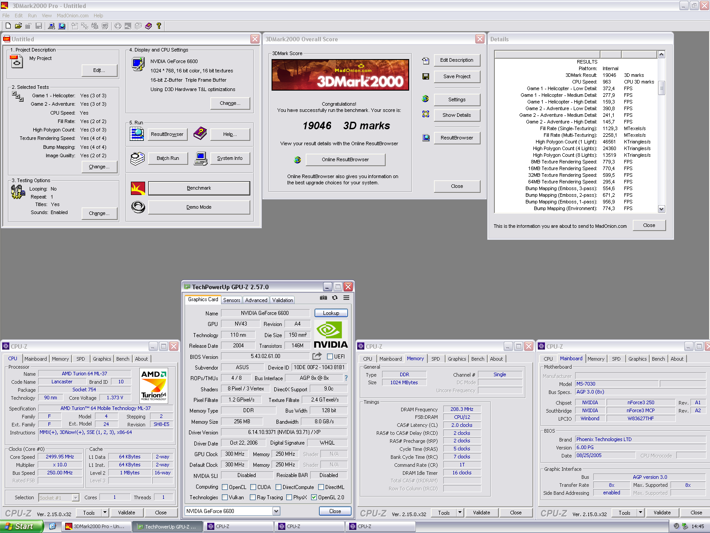The height and width of the screenshot is (533, 710).
Task: Click the BIOS export share icon
Action: (317, 356)
